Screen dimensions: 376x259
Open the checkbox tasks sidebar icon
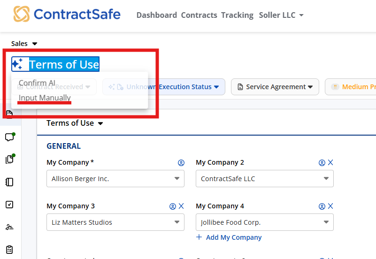point(9,205)
